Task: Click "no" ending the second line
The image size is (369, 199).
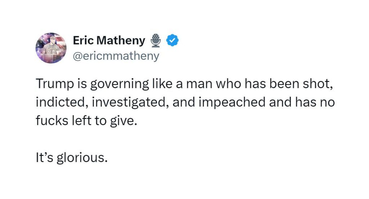Action: point(327,102)
